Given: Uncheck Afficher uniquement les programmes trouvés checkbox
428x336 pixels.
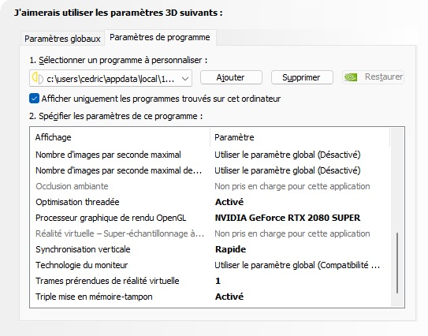Looking at the screenshot, I should 34,99.
